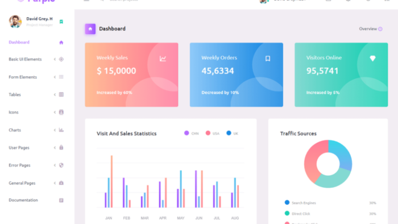The image size is (398, 224).
Task: Click the bar chart icon beside Charts
Action: click(61, 130)
